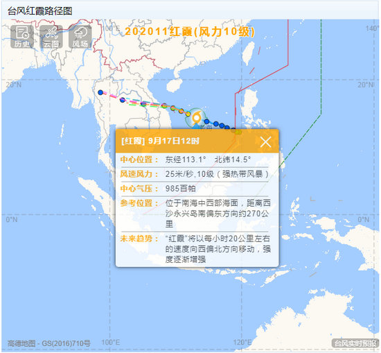Click the 985百帕 pressure value
This screenshot has height=353, width=381.
tap(180, 189)
